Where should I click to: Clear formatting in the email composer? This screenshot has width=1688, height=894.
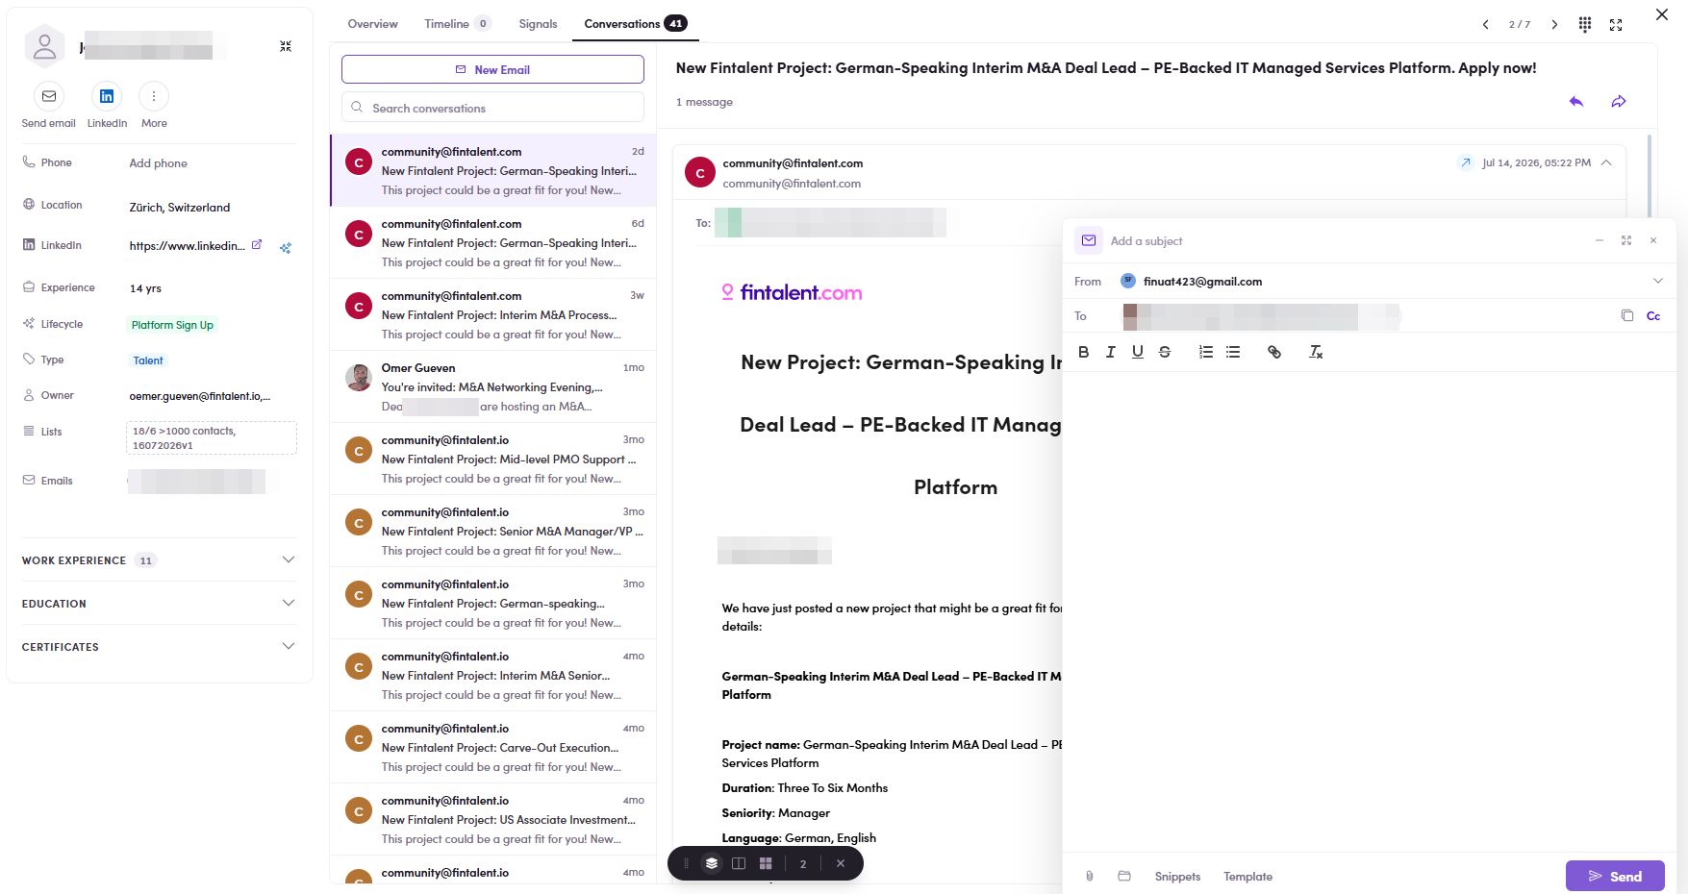click(x=1316, y=352)
